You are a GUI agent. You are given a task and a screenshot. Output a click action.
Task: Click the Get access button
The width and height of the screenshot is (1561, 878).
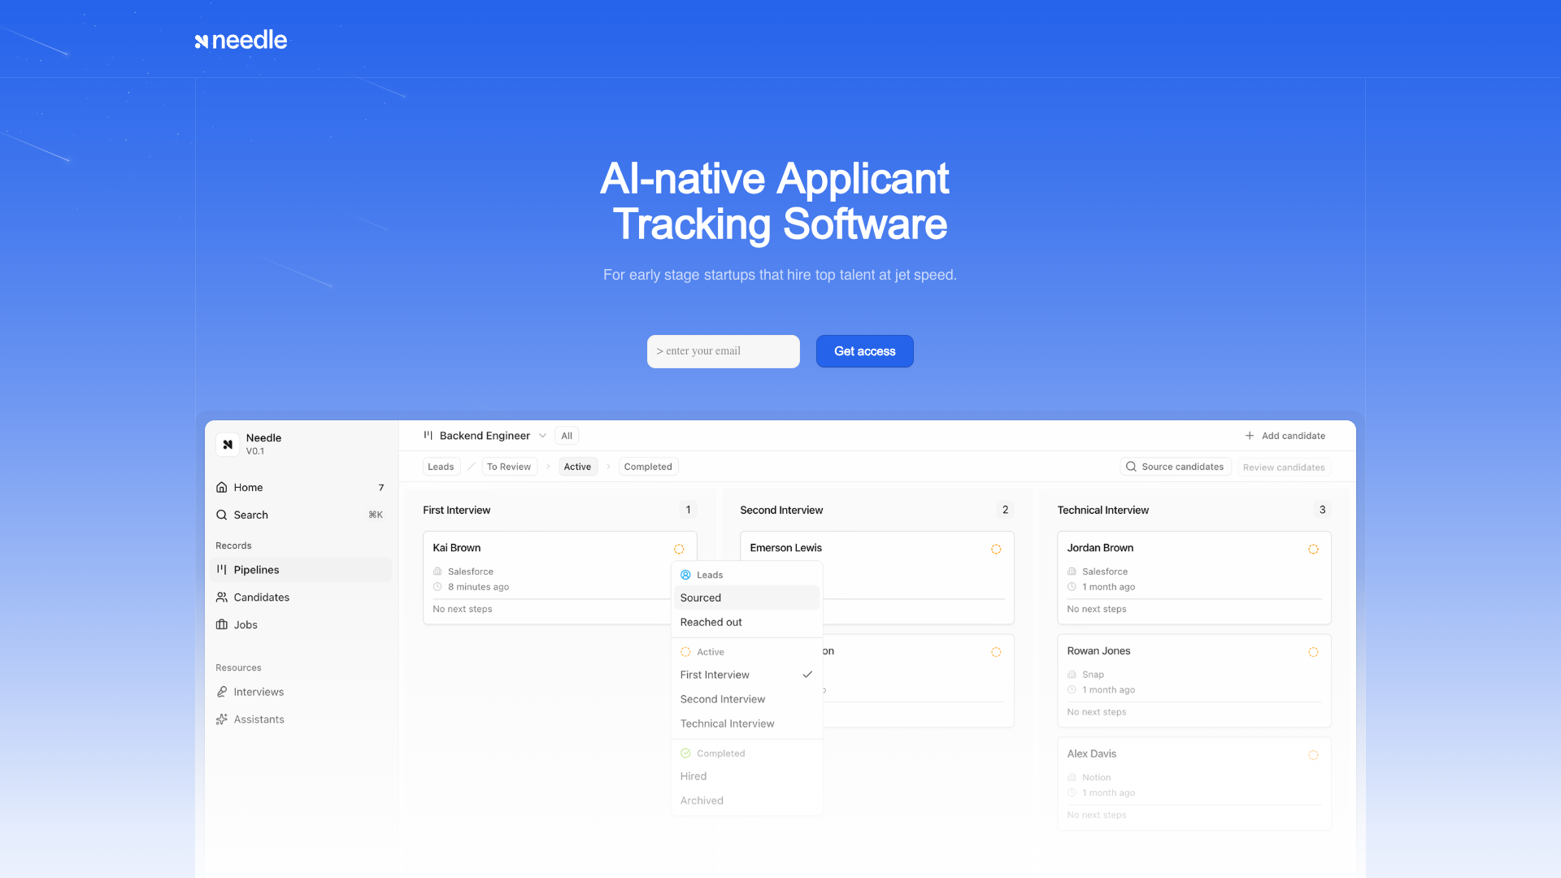pyautogui.click(x=864, y=351)
